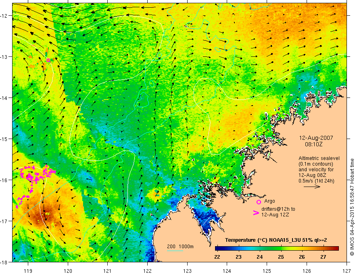Click the 'Argo' legend label

[269, 201]
